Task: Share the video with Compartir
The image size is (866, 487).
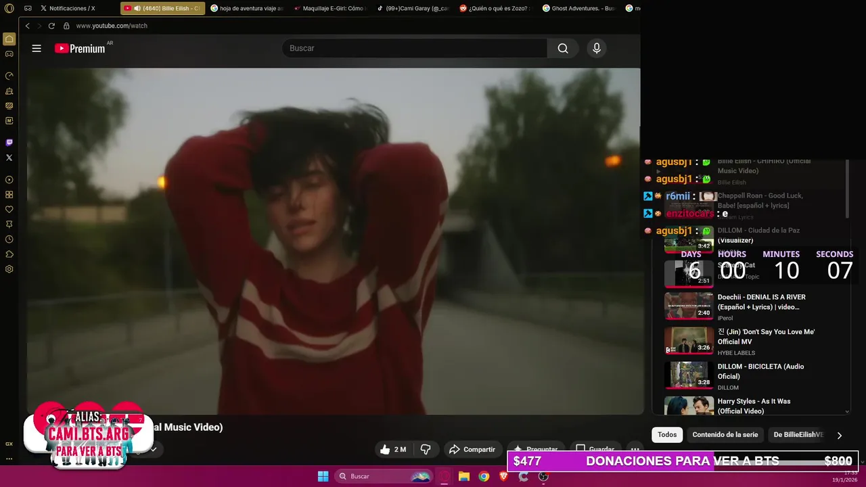Action: click(472, 449)
